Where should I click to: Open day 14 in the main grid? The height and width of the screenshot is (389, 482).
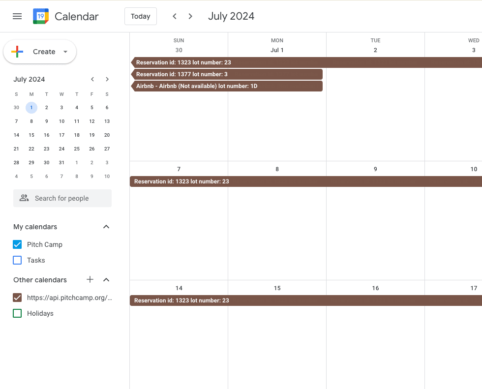pyautogui.click(x=179, y=288)
